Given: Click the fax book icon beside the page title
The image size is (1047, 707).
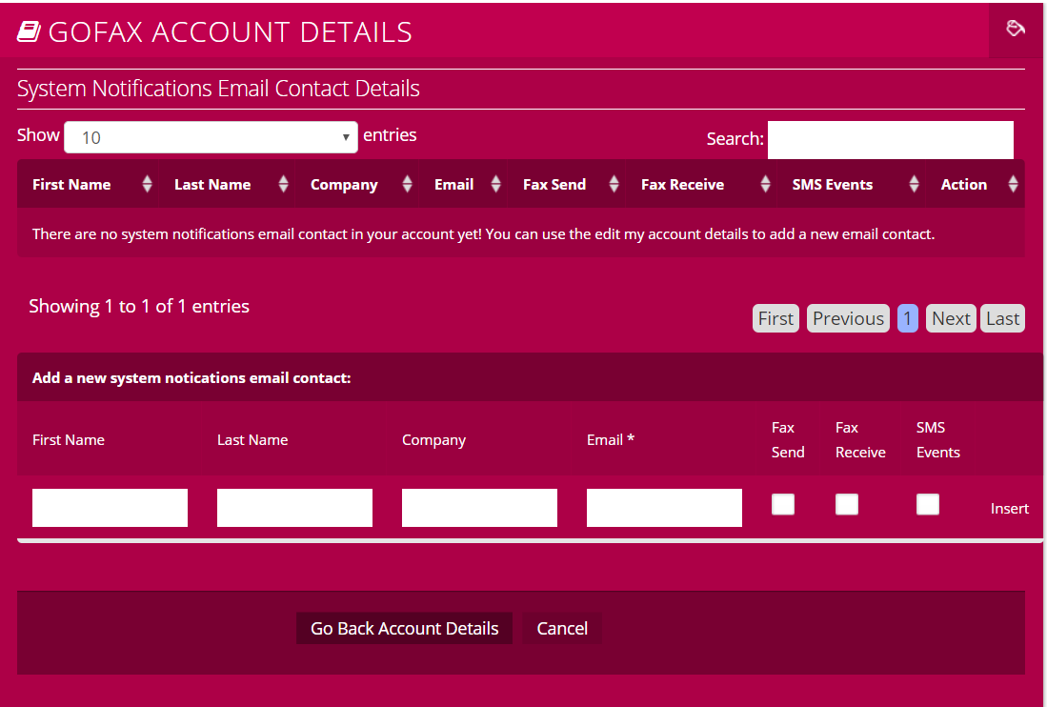Looking at the screenshot, I should pyautogui.click(x=29, y=30).
